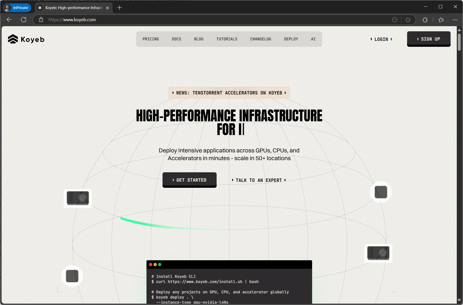The height and width of the screenshot is (305, 463).
Task: Click the '# Deploy any projects on GPU' comment
Action: (220, 292)
